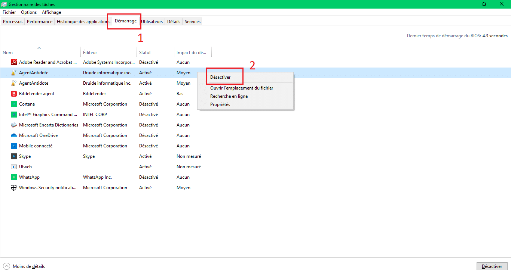511x275 pixels.
Task: Select the WhatsApp entry name
Action: click(29, 177)
